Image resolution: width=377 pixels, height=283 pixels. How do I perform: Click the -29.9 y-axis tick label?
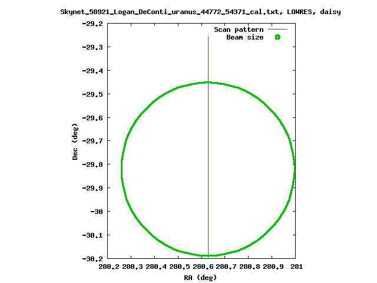click(92, 188)
